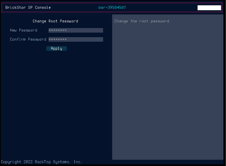Click the Confirm Password input field
This screenshot has width=226, height=166.
tap(76, 39)
